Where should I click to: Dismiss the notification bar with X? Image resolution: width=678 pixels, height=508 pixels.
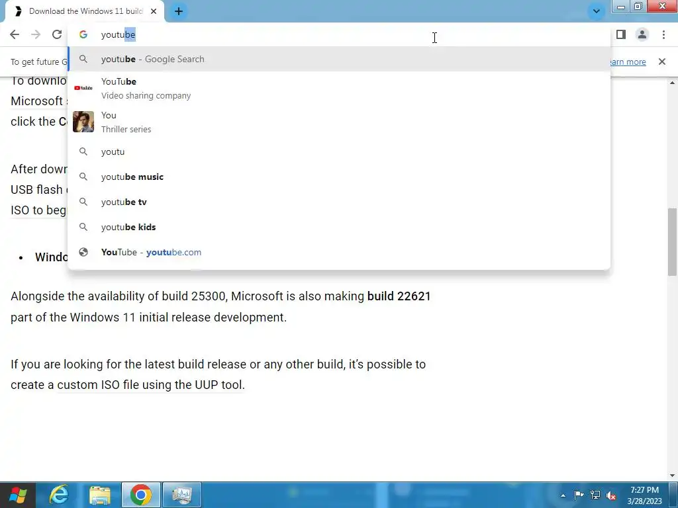(x=661, y=62)
